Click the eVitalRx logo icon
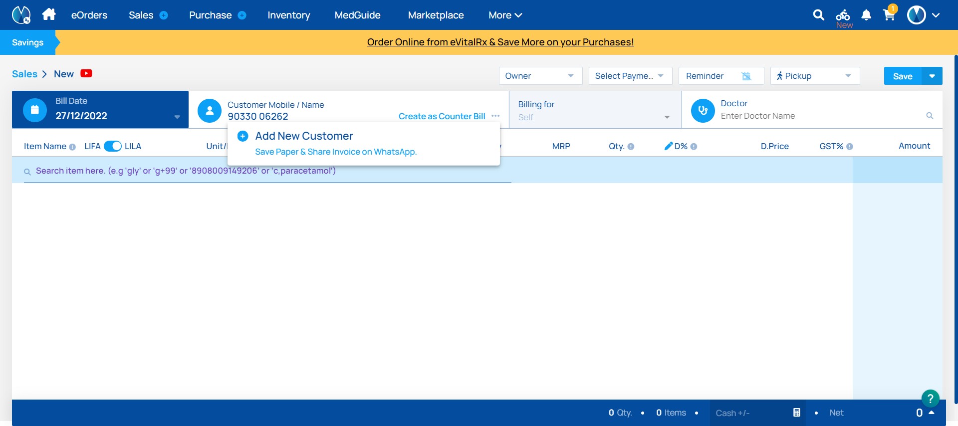 pyautogui.click(x=21, y=15)
